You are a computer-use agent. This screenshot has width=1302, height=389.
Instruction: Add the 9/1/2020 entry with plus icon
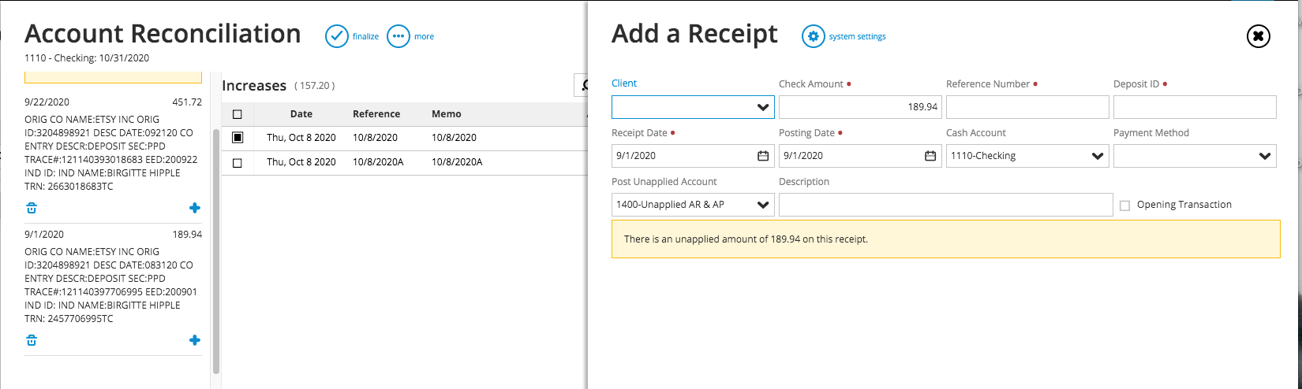(195, 340)
